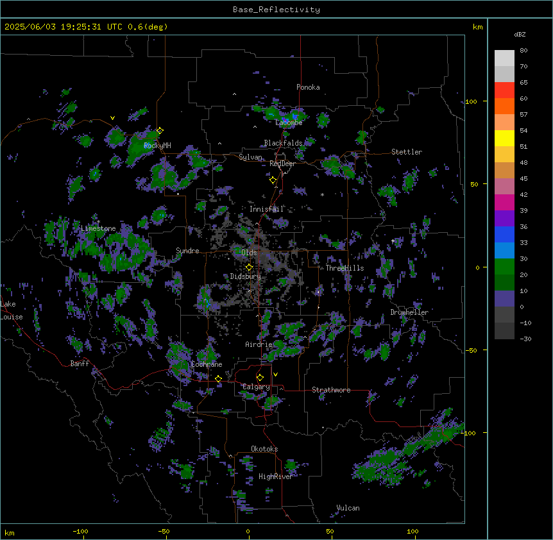Click the HighRiver label
Image resolution: width=553 pixels, height=540 pixels.
click(275, 477)
